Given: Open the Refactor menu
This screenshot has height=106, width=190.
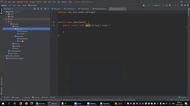Looking at the screenshot, I should 39,2.
